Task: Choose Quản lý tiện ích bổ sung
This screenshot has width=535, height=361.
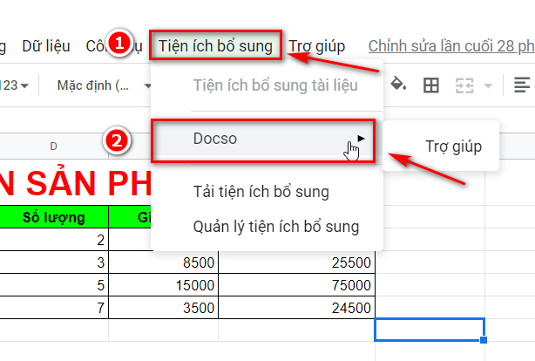Action: tap(276, 227)
